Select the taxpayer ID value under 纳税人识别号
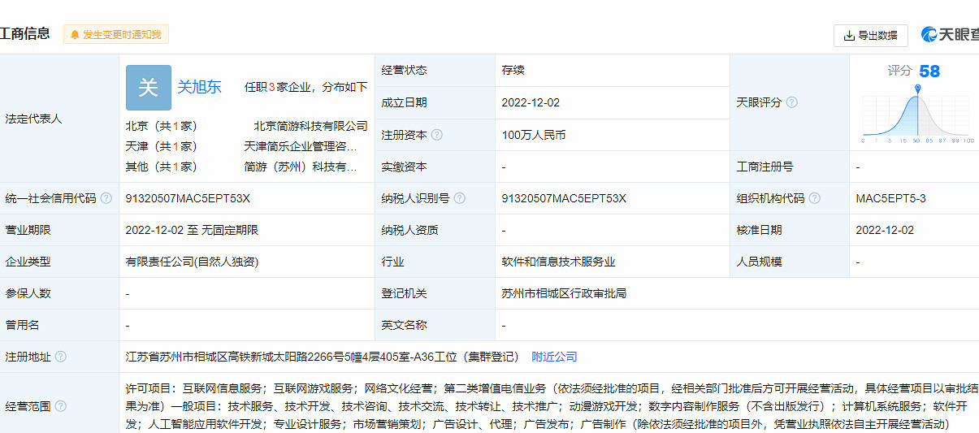This screenshot has width=979, height=433. 564,198
